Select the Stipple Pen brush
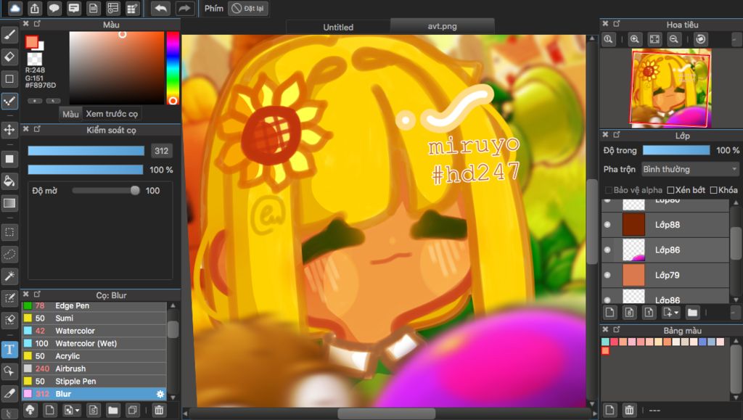This screenshot has width=743, height=420. [94, 381]
